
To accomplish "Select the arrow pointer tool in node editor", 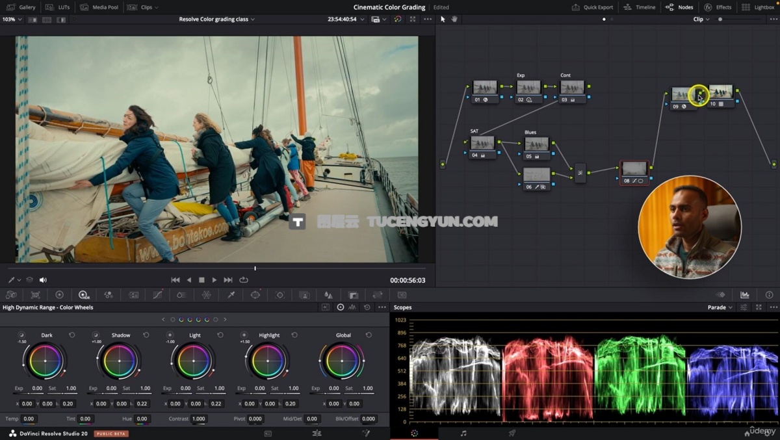I will pos(443,19).
